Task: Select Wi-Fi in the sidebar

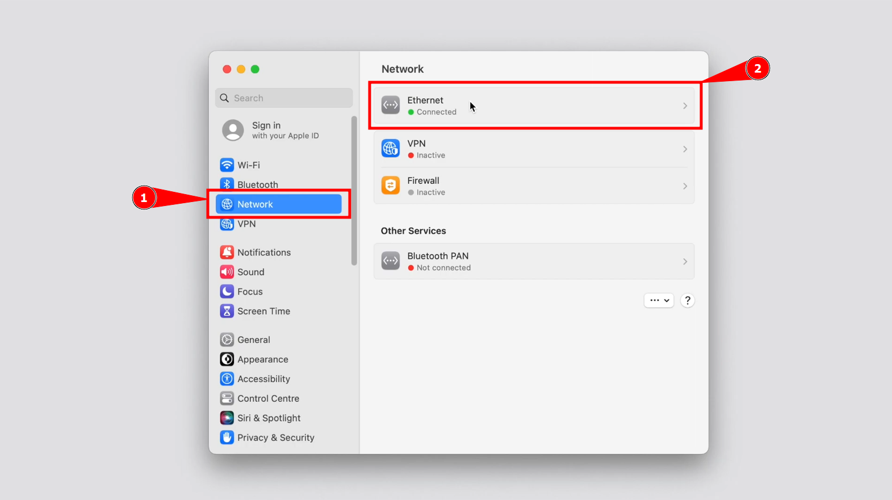Action: point(249,165)
